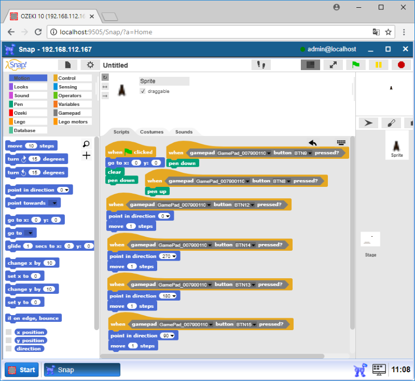Bookmark this page with star icon
The height and width of the screenshot is (381, 415).
tap(388, 32)
